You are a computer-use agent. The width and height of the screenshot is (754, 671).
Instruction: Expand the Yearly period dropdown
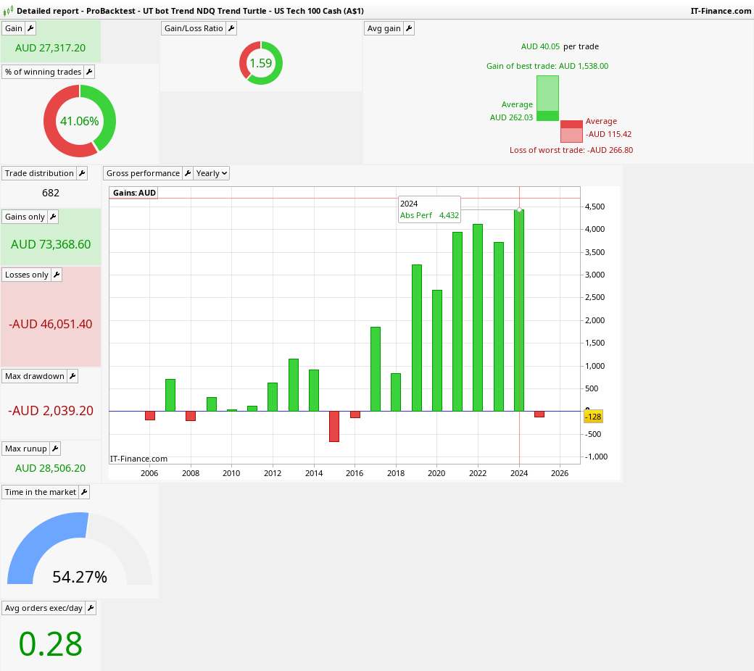click(x=212, y=173)
